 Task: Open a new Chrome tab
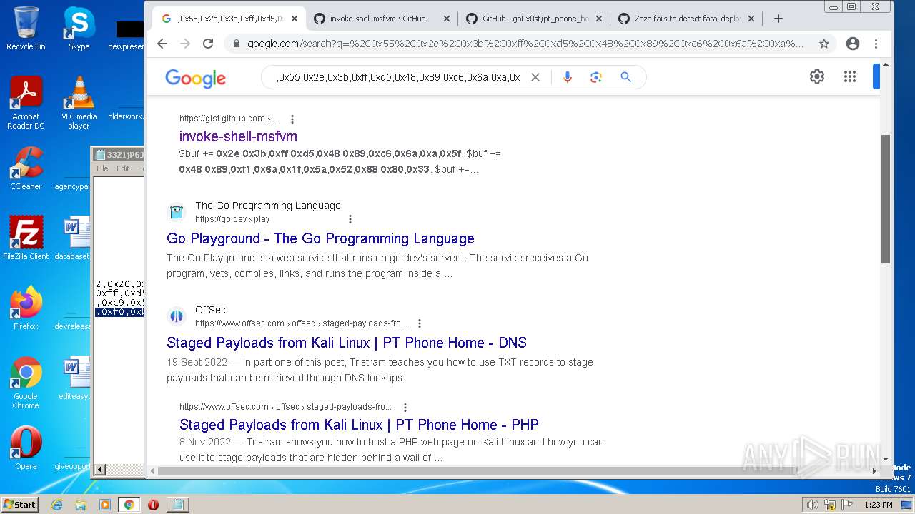point(778,19)
